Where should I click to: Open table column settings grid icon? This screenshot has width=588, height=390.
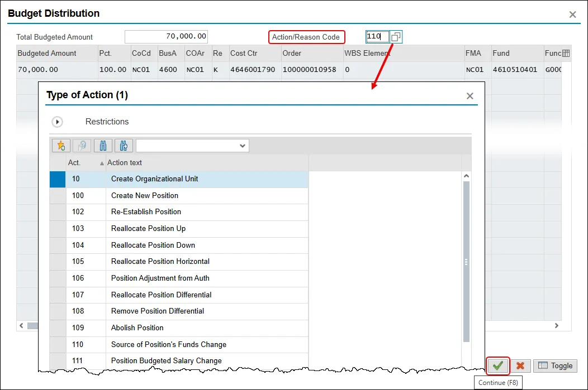click(566, 54)
